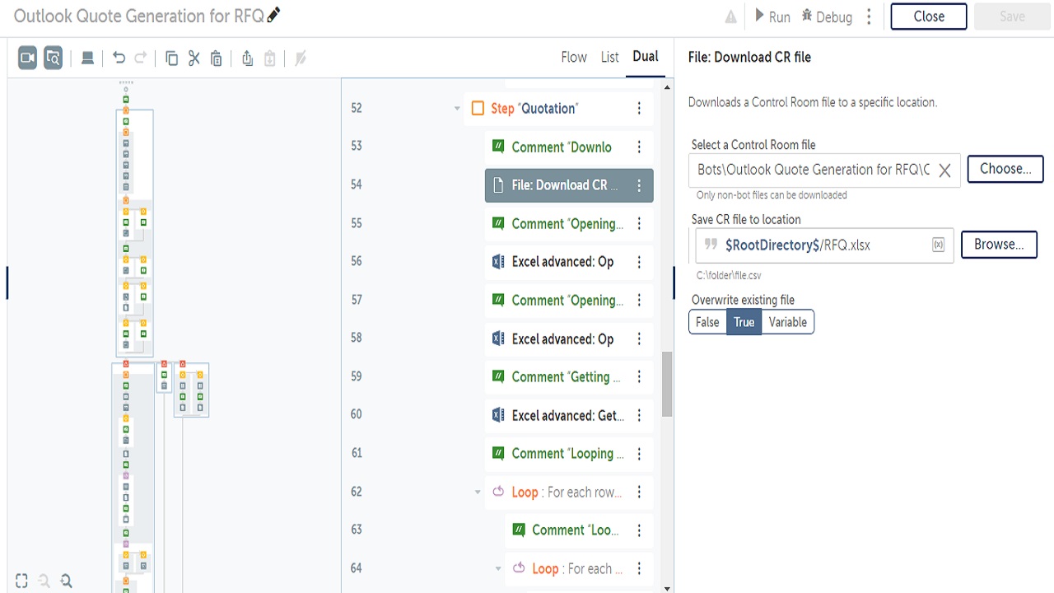Image resolution: width=1054 pixels, height=593 pixels.
Task: Collapse the Loop on line 62
Action: (478, 493)
